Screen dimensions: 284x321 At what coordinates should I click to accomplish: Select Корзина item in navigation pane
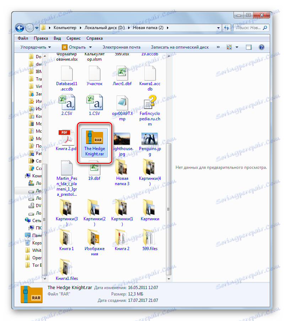coord(33,243)
